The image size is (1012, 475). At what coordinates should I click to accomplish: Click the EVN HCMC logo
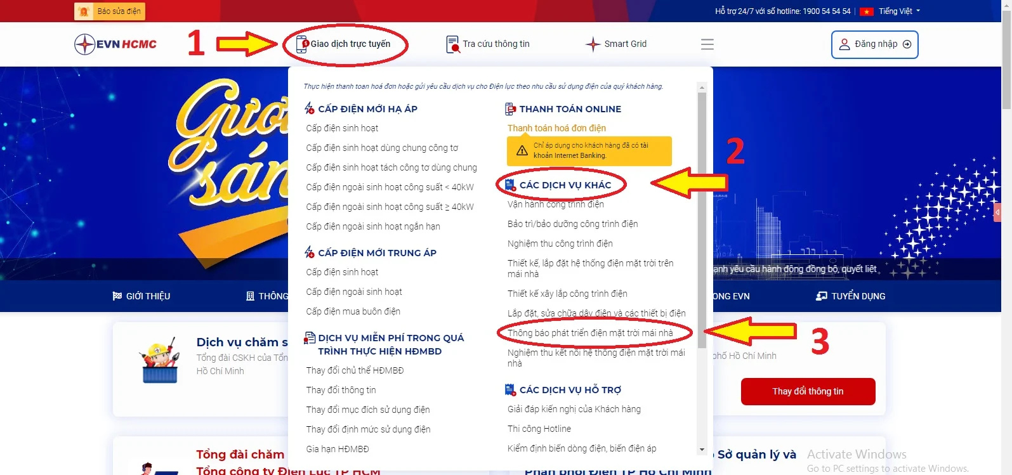pyautogui.click(x=115, y=44)
